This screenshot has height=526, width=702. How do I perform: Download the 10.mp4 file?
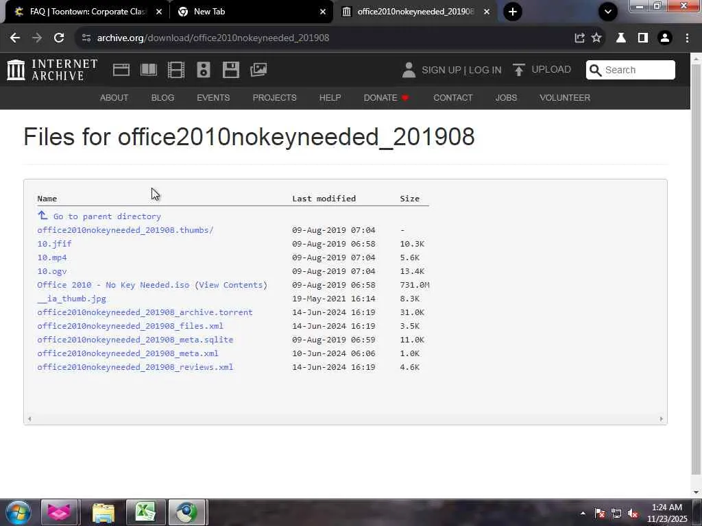point(52,258)
